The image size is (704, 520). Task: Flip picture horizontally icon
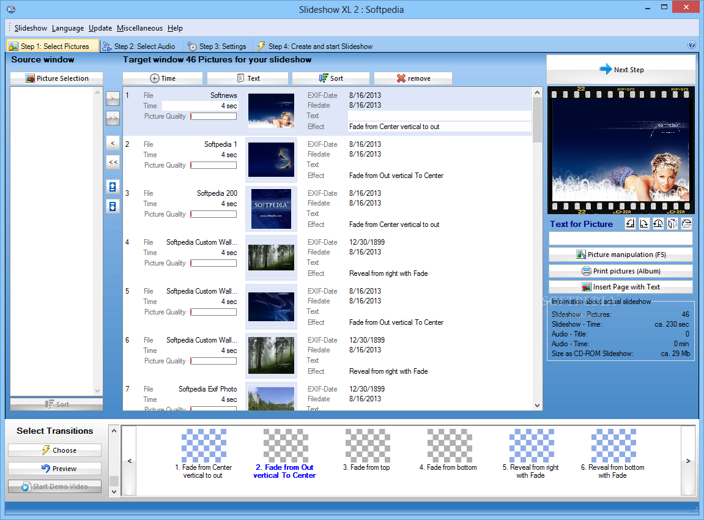672,224
